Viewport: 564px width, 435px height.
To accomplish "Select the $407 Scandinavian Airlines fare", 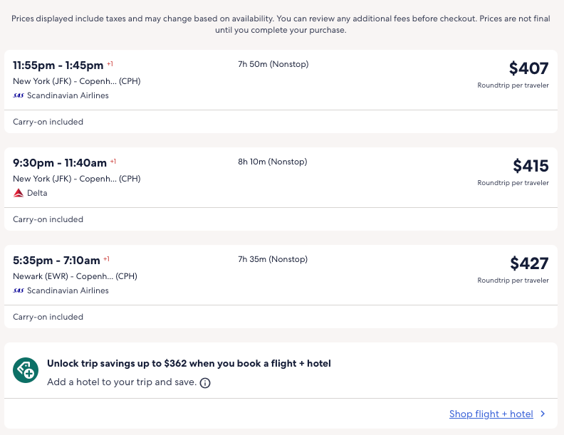I will click(x=528, y=69).
